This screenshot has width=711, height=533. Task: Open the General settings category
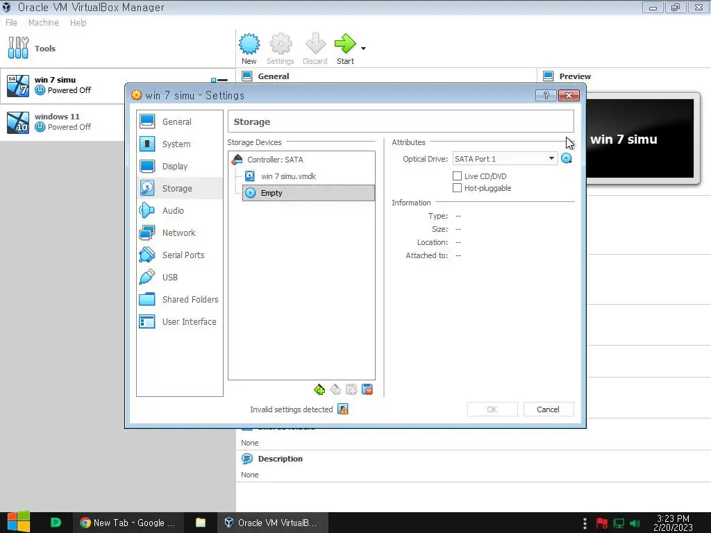180,121
